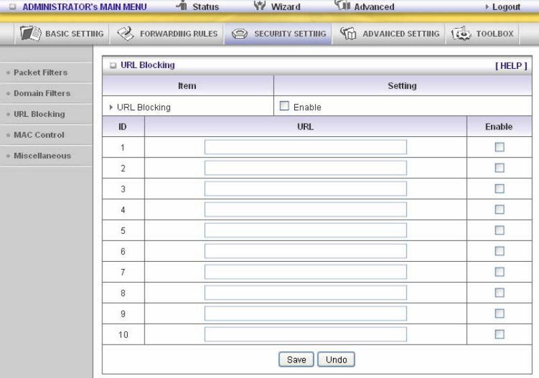Select Domain Filters in sidebar

click(42, 93)
